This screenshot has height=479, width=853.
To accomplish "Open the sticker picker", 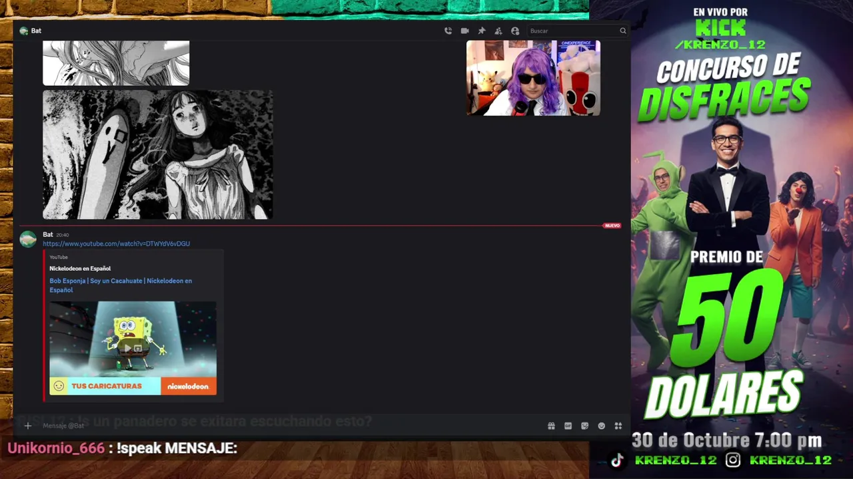I will point(584,426).
